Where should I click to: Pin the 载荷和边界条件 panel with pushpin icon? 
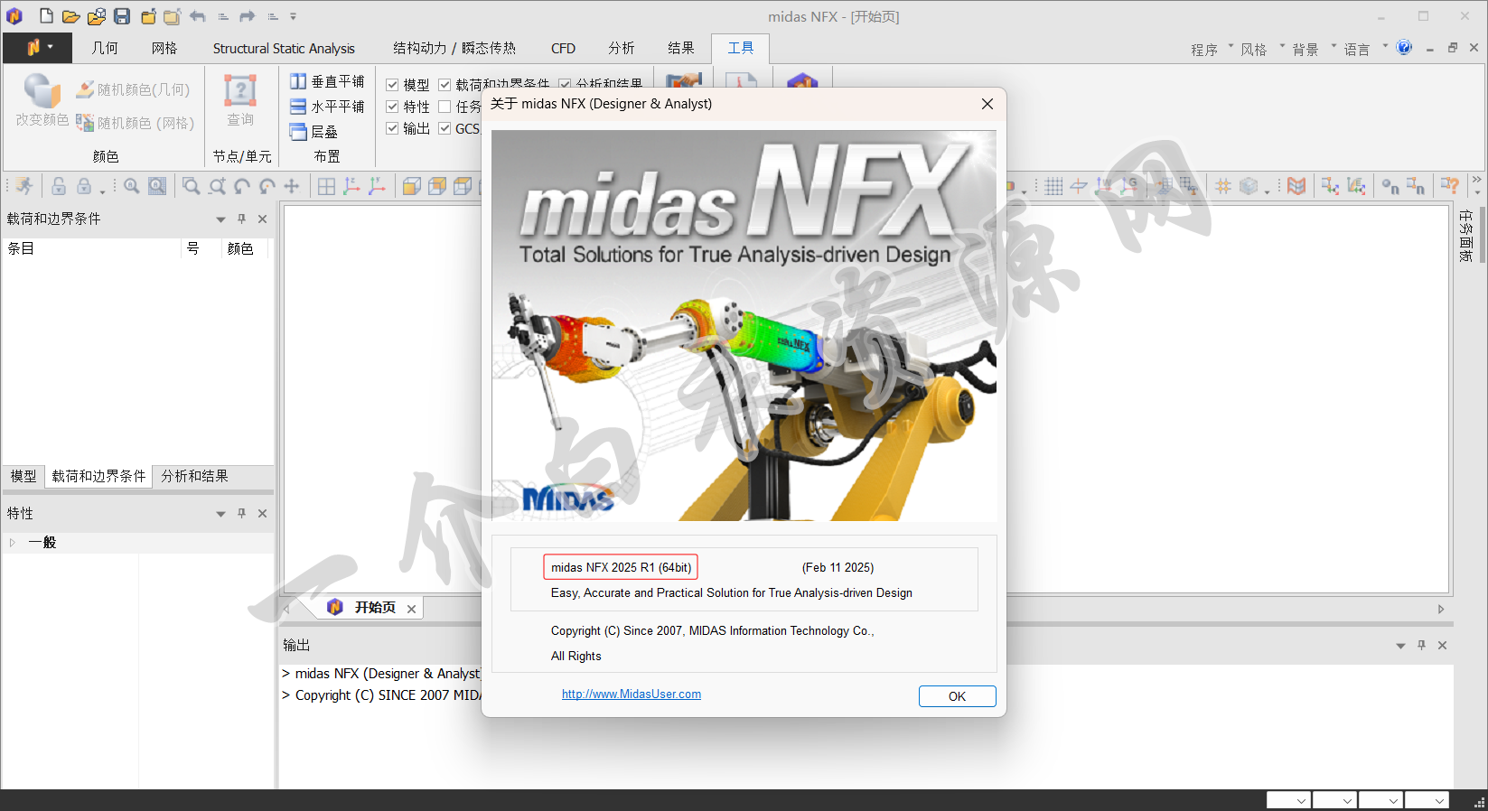pos(241,219)
